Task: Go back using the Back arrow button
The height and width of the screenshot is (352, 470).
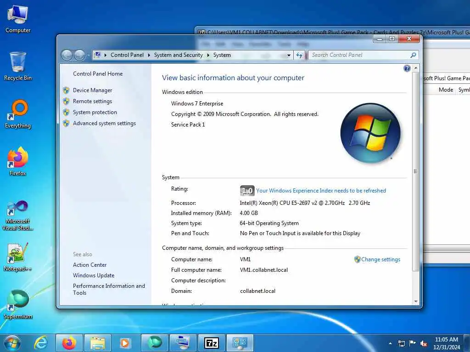Action: point(67,55)
